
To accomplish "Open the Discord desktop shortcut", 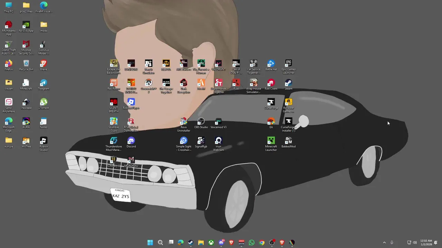I will tap(131, 142).
